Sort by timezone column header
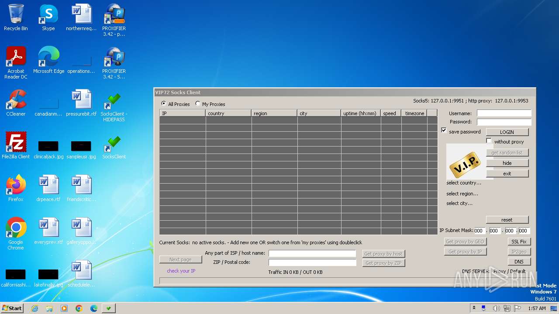 coord(414,113)
